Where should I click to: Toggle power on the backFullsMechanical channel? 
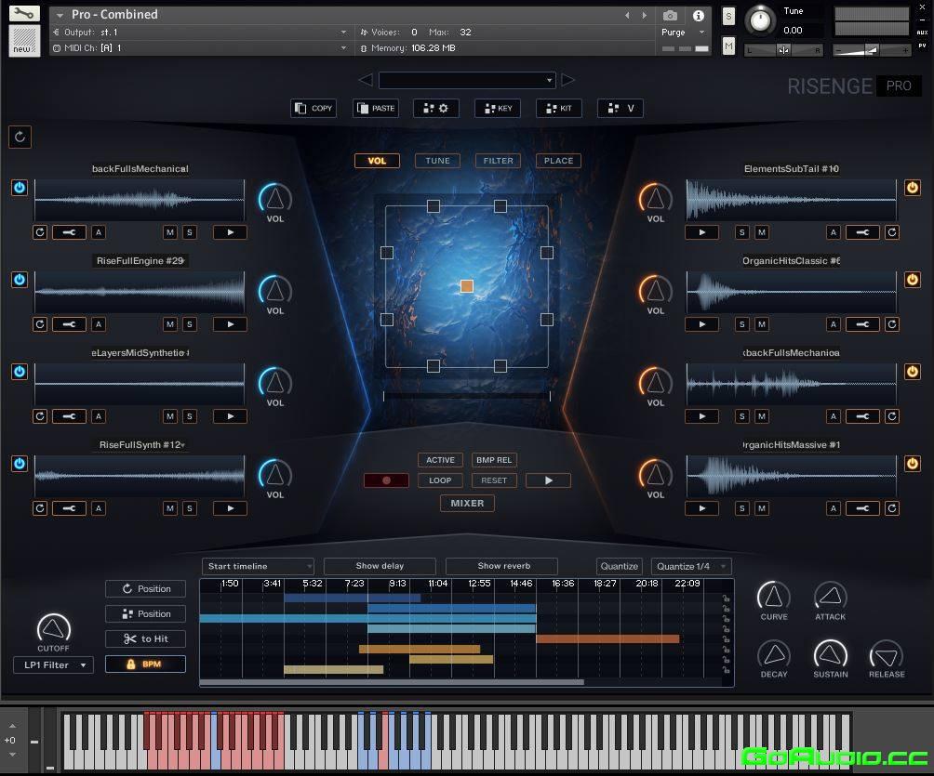tap(19, 188)
